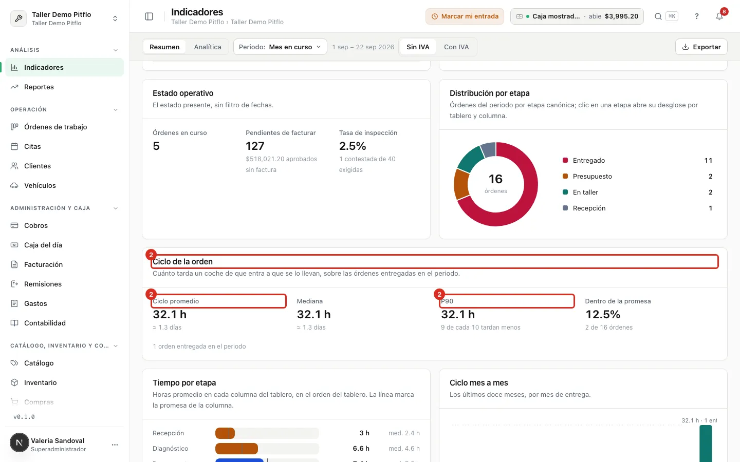Click the green bar in Ciclo mes a mes

pyautogui.click(x=706, y=444)
